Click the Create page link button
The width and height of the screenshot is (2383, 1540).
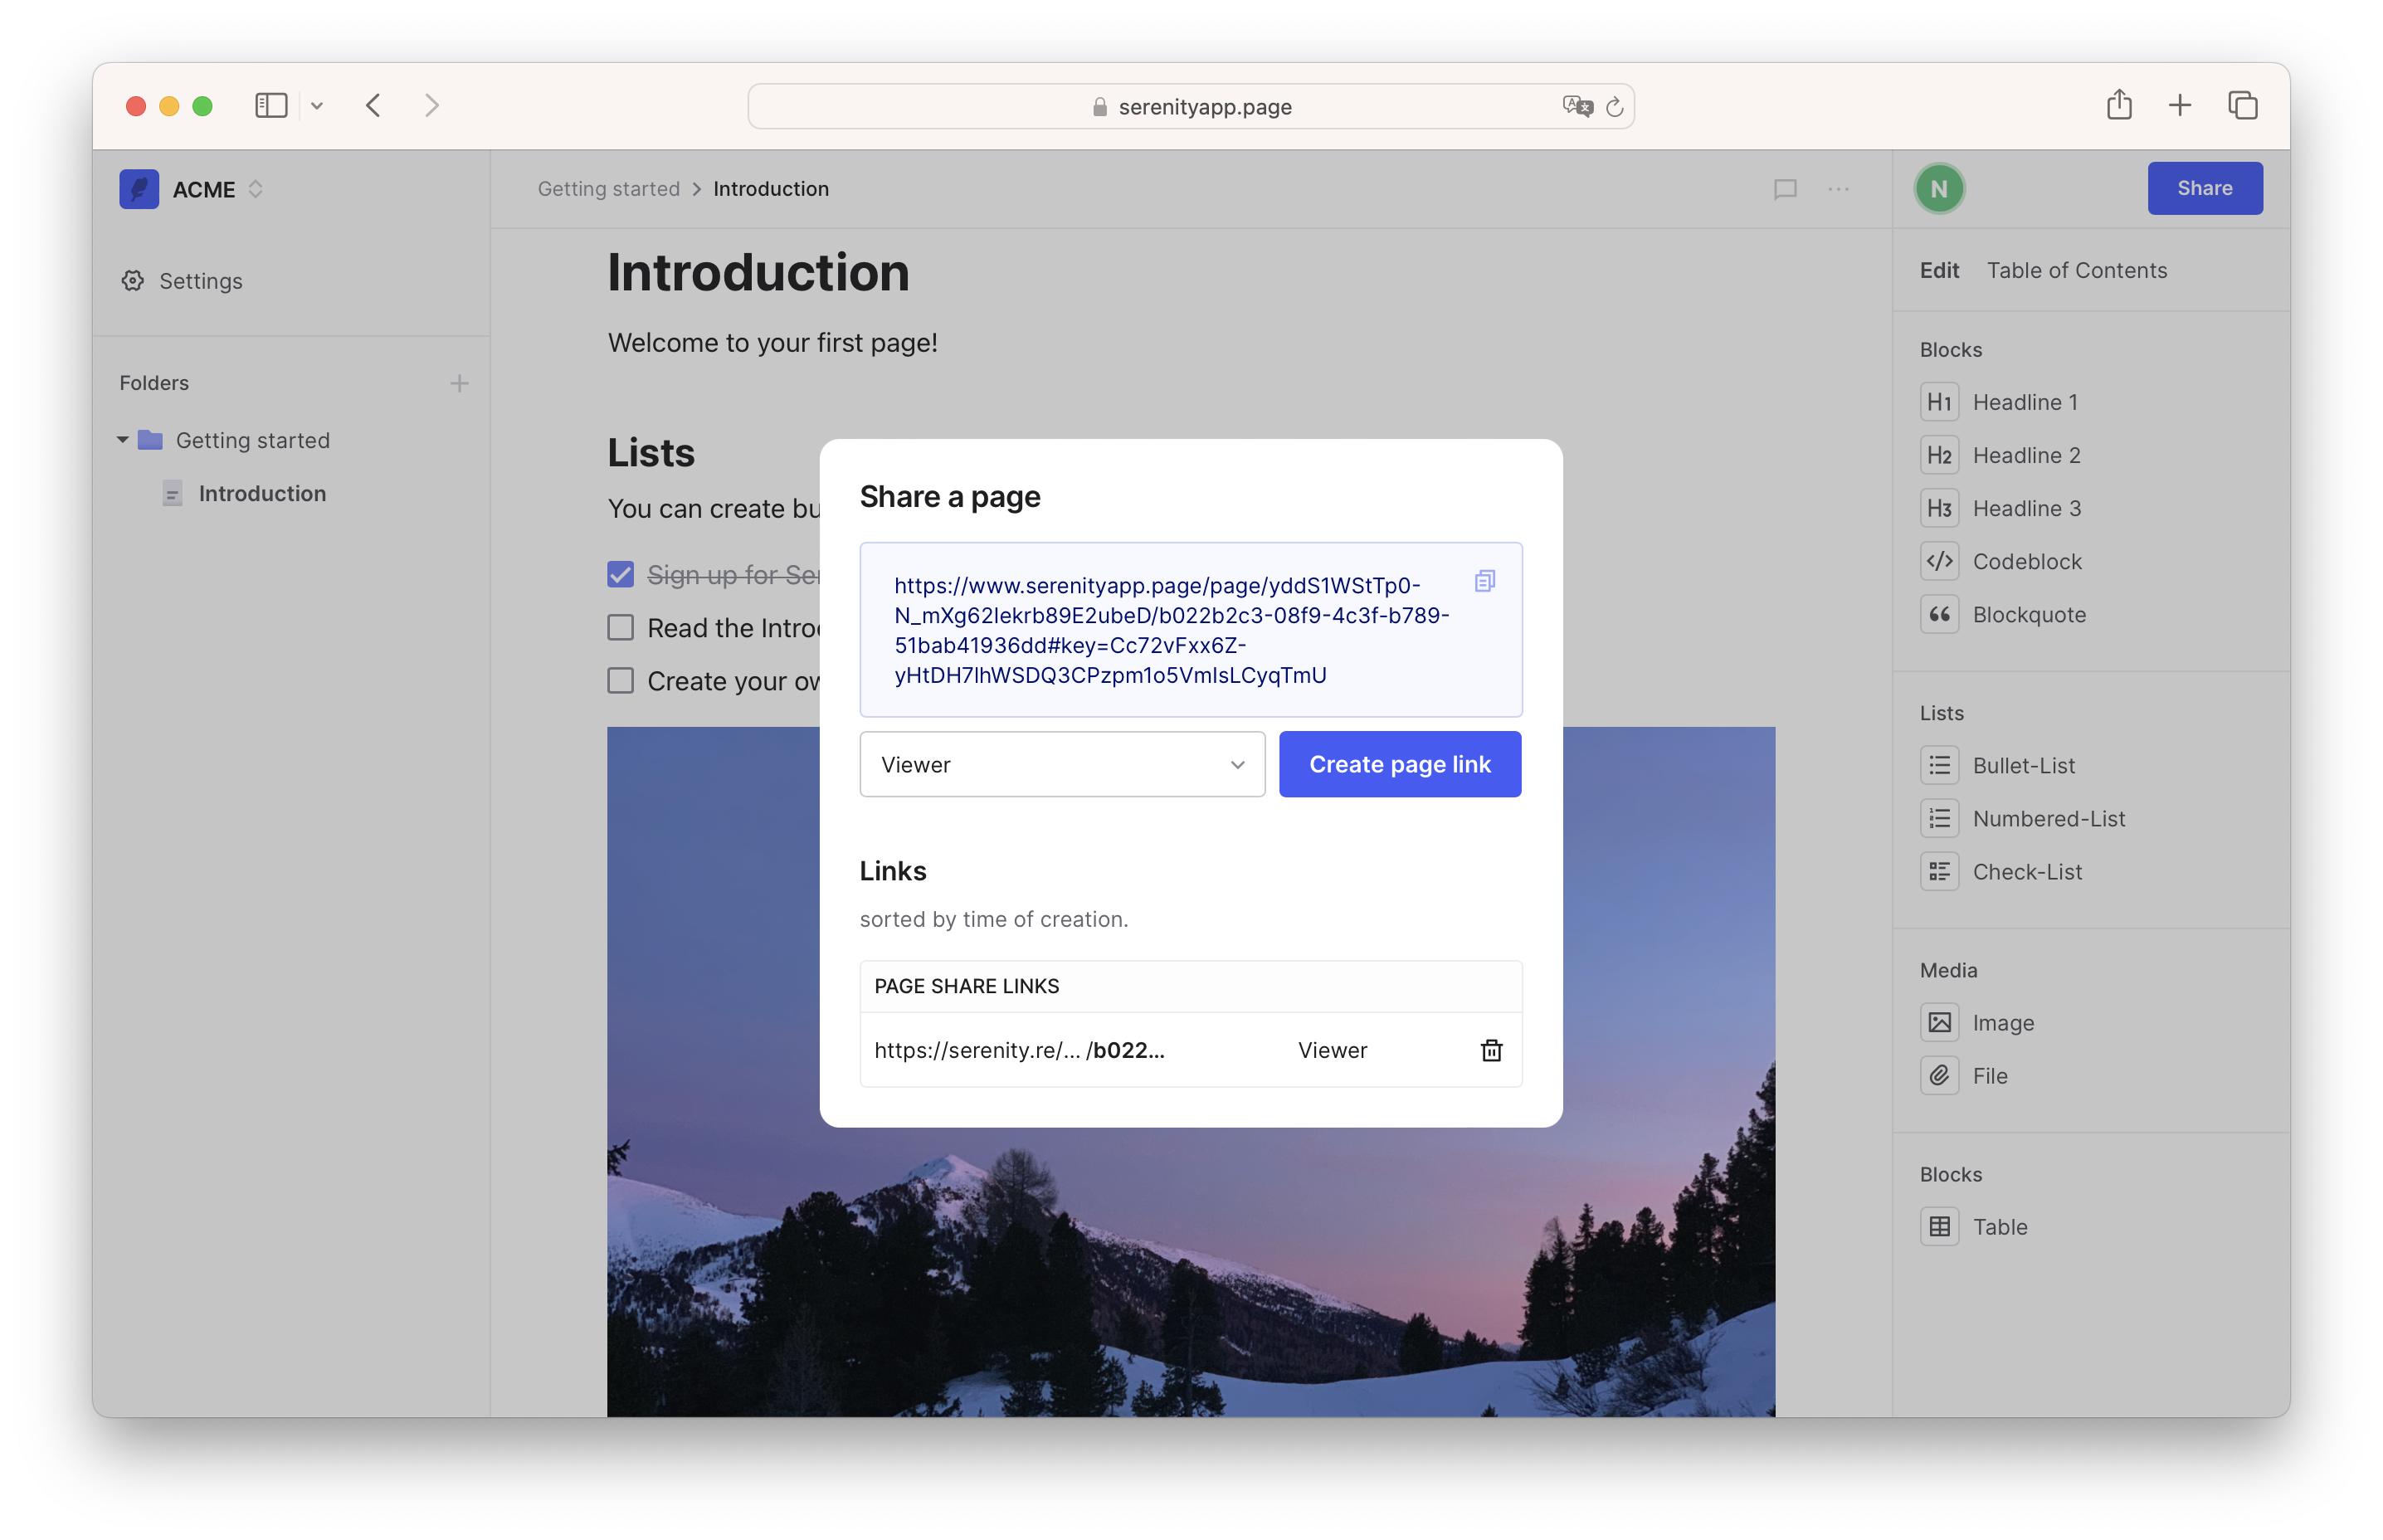[x=1399, y=764]
